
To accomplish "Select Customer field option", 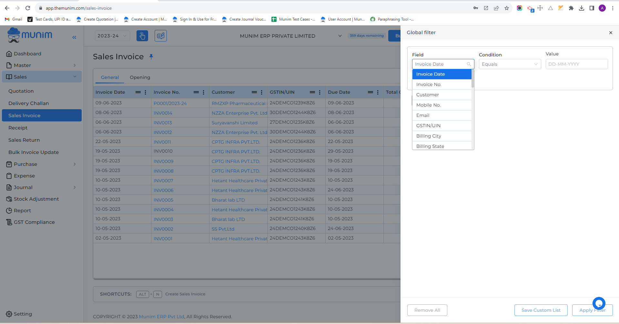I will point(442,95).
